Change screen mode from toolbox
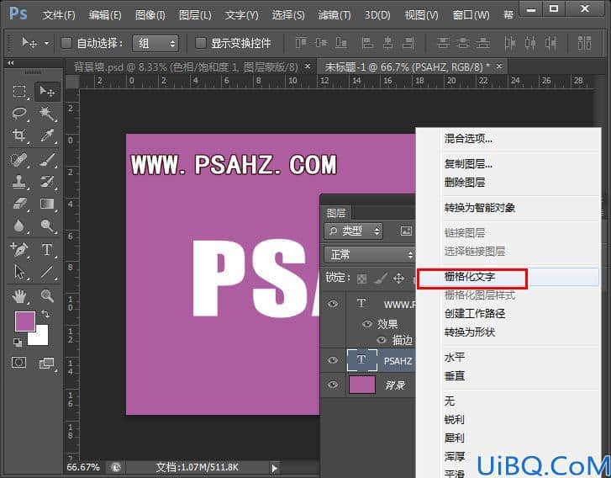Viewport: 611px width, 478px height. coord(47,364)
